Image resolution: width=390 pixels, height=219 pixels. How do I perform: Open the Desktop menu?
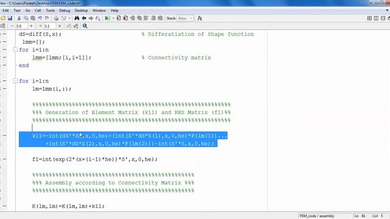coord(81,10)
